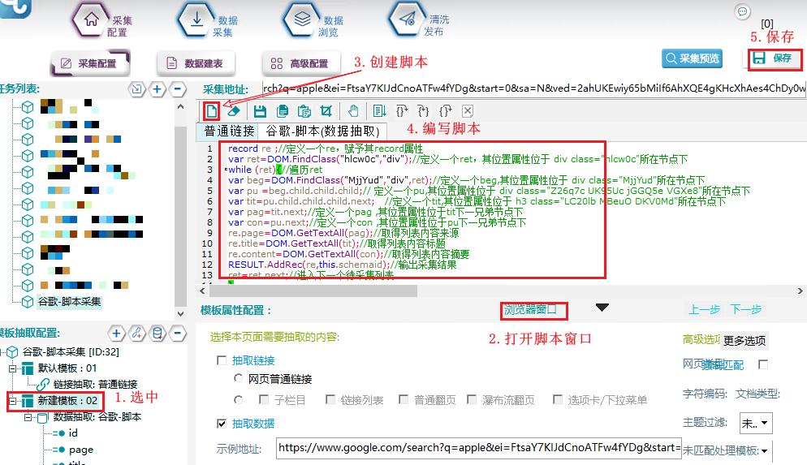Click task list scrollbar up arrow

tap(180, 106)
